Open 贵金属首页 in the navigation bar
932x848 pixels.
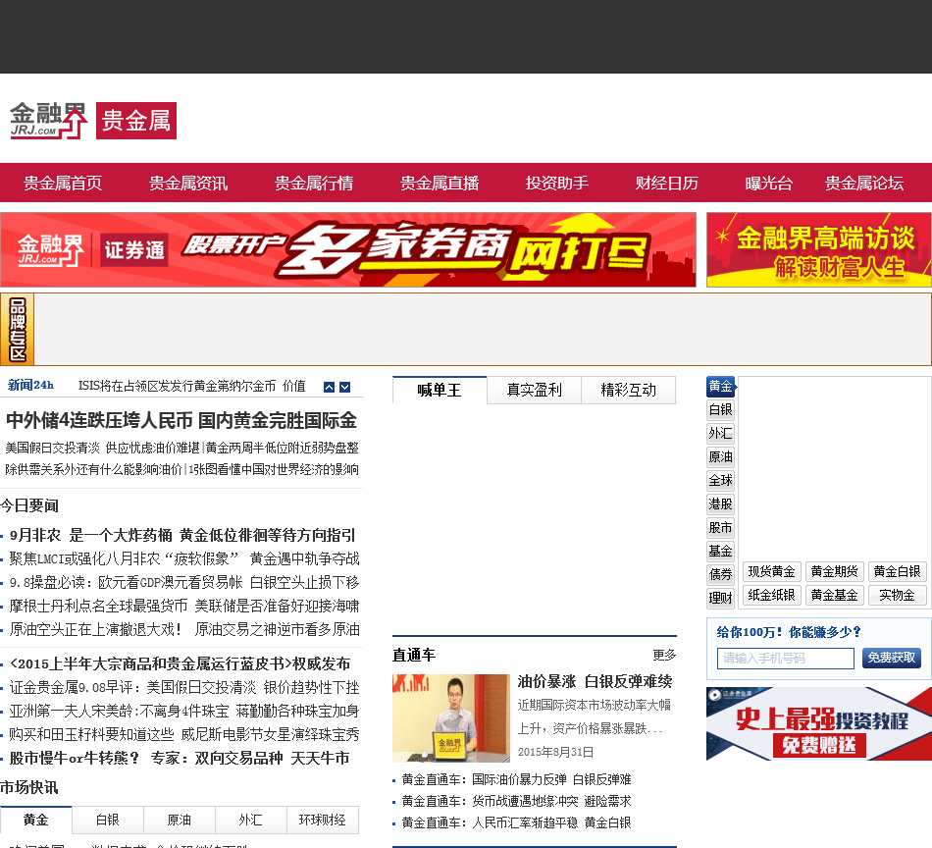coord(63,184)
